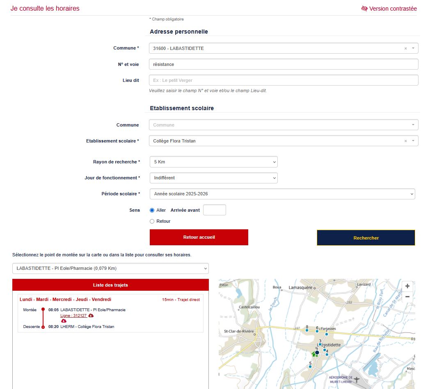Select map stop marker 8
This screenshot has width=430, height=389.
click(x=307, y=330)
